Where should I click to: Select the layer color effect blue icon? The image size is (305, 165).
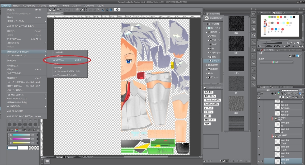pyautogui.click(x=297, y=56)
